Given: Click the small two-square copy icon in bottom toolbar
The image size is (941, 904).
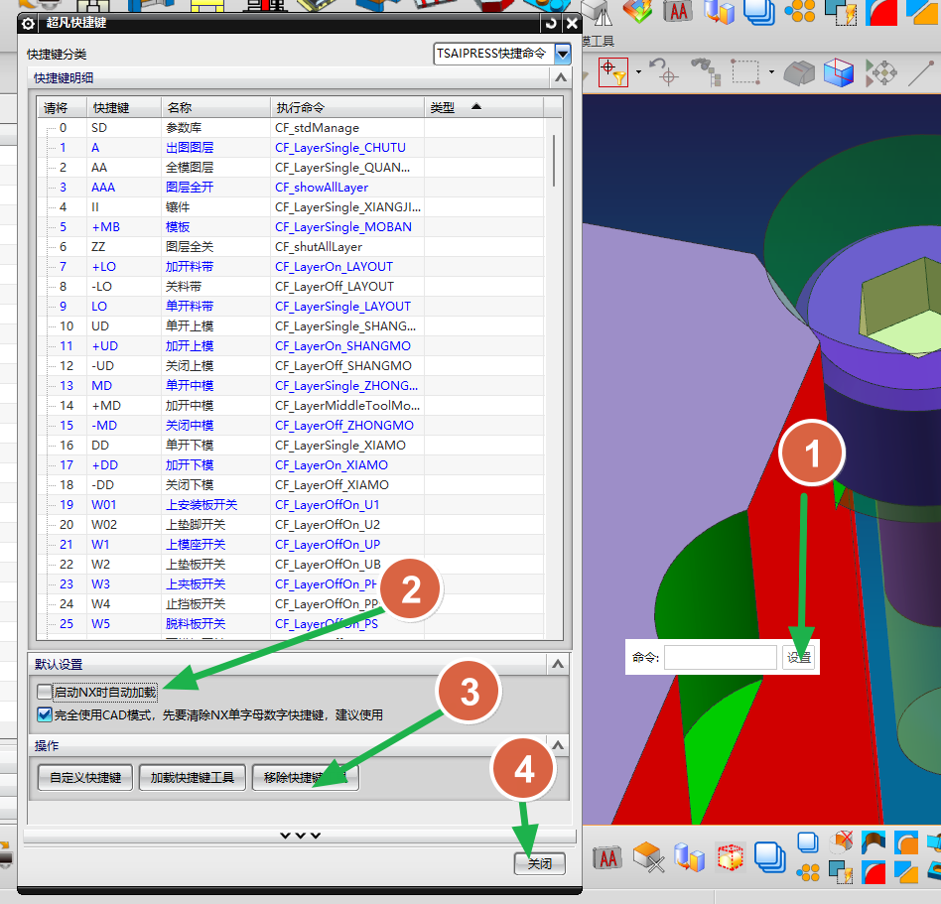Looking at the screenshot, I should [808, 842].
